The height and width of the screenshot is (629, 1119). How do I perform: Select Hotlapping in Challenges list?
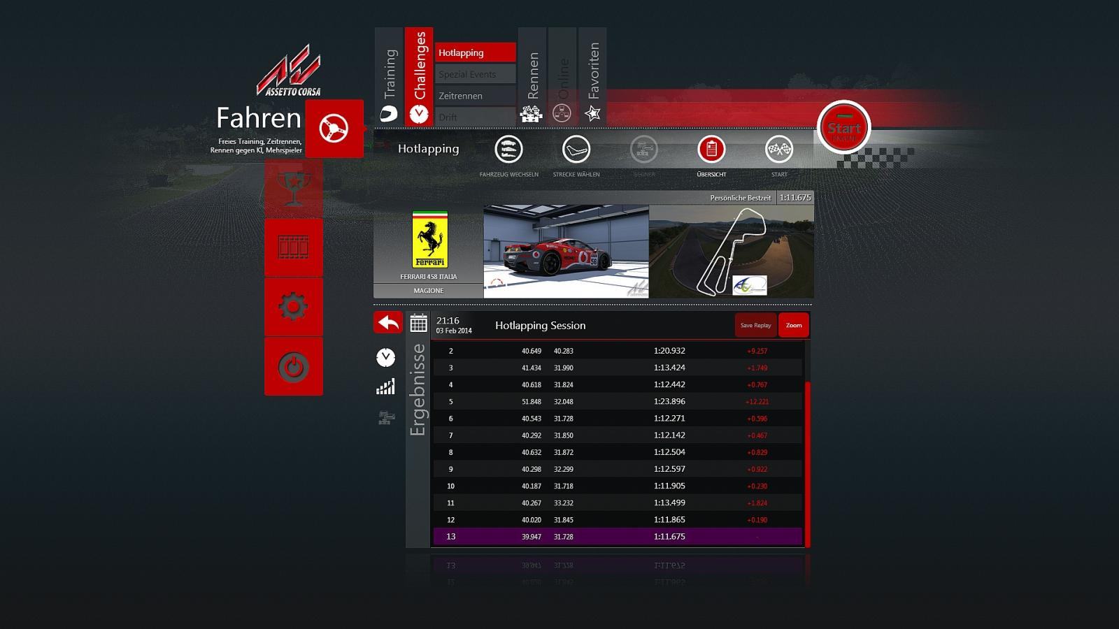(476, 52)
